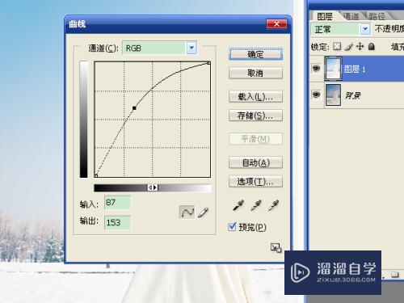Click new layer icon at Layers panel bottom

point(395,275)
